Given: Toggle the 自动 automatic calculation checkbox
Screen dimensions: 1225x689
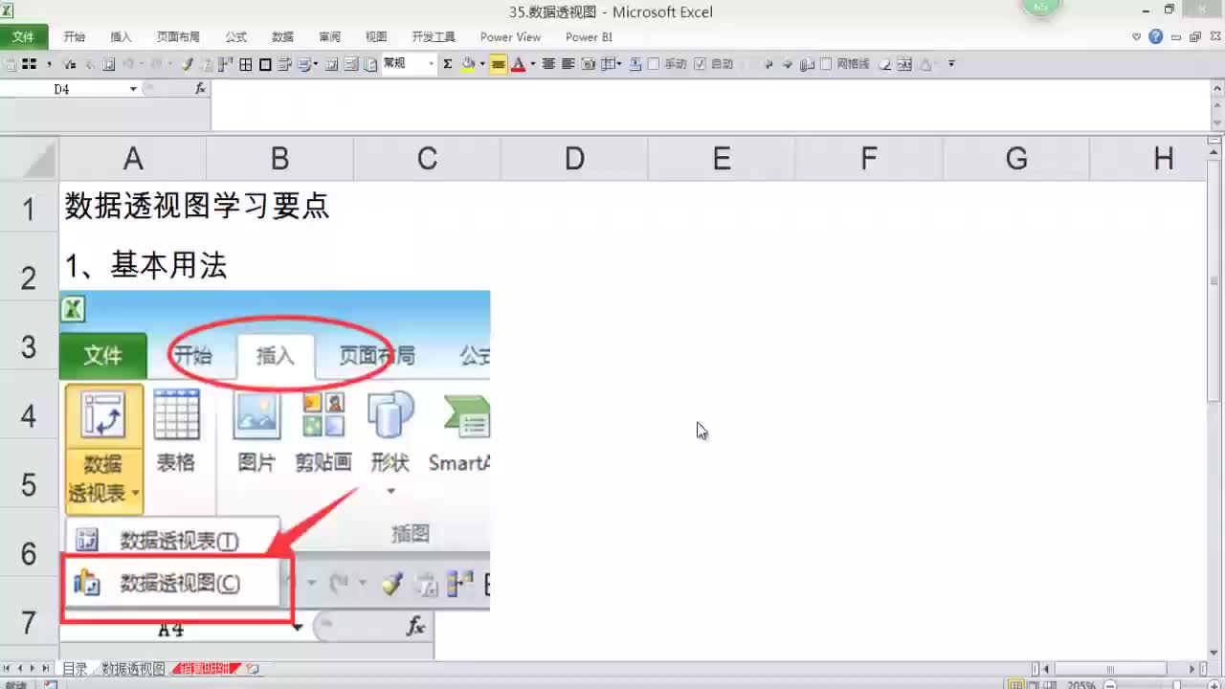Looking at the screenshot, I should click(x=700, y=64).
